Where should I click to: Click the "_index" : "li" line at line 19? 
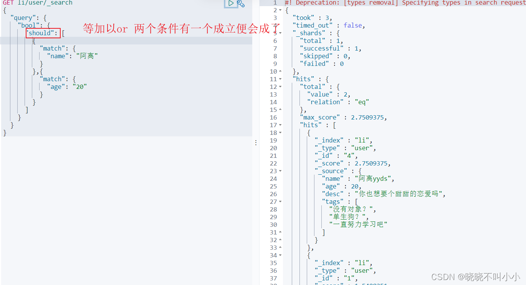343,140
